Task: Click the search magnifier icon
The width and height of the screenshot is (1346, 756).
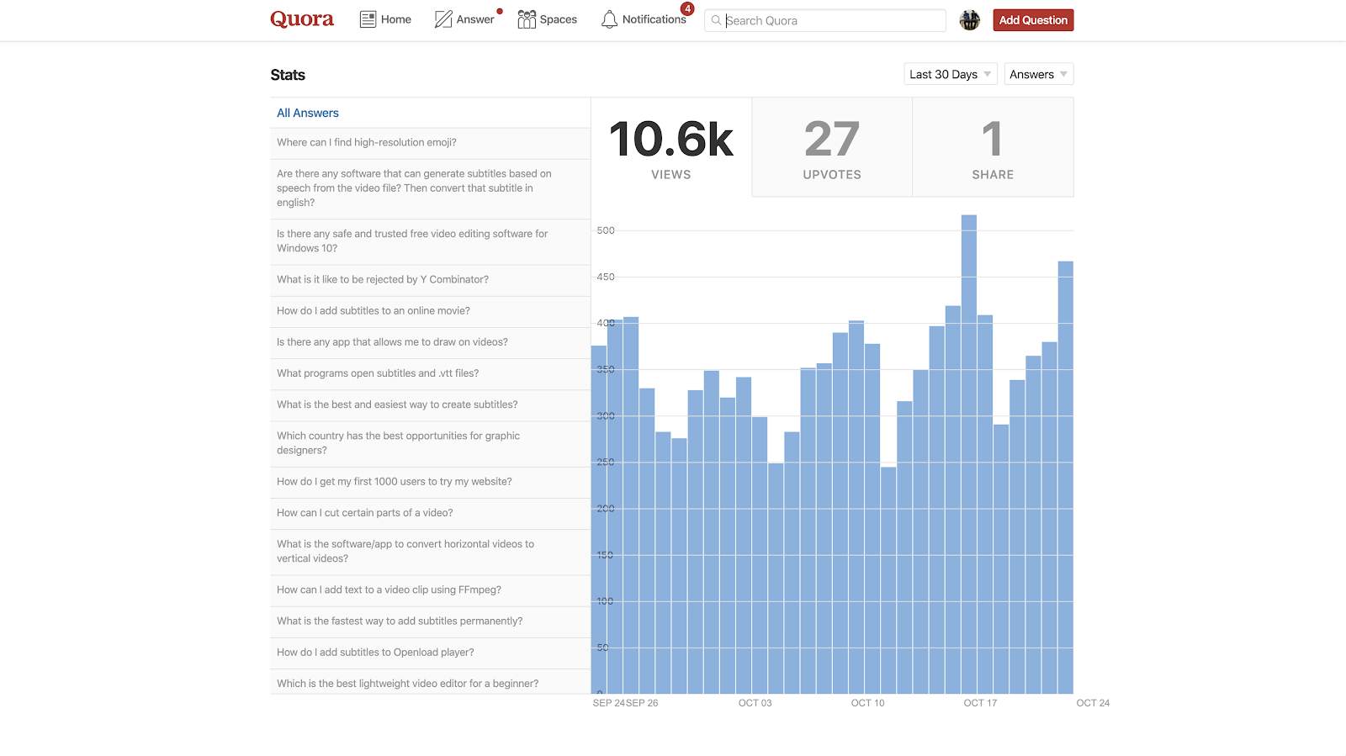Action: click(x=716, y=20)
